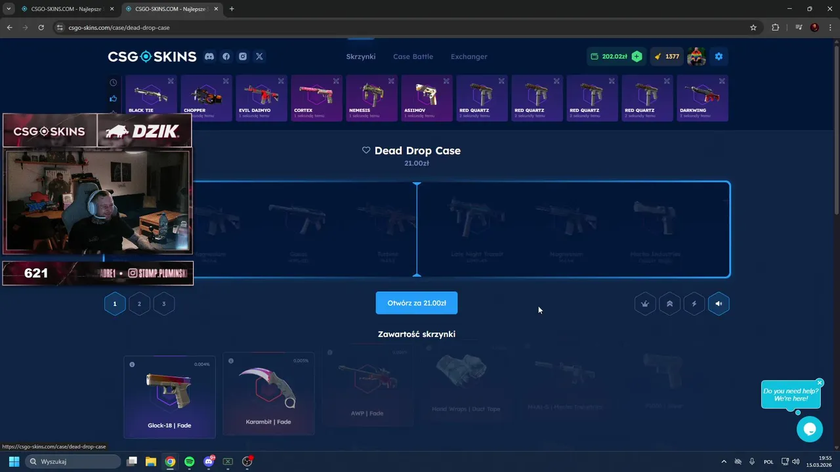The height and width of the screenshot is (472, 840).
Task: Open Windows Start menu
Action: click(x=14, y=462)
